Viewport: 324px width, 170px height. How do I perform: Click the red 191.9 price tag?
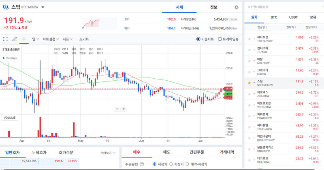pyautogui.click(x=228, y=88)
